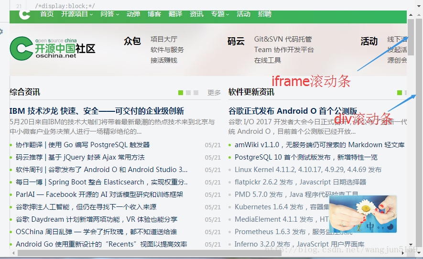Open the Team 协作开发平台 link
This screenshot has height=259, width=423.
pyautogui.click(x=284, y=50)
